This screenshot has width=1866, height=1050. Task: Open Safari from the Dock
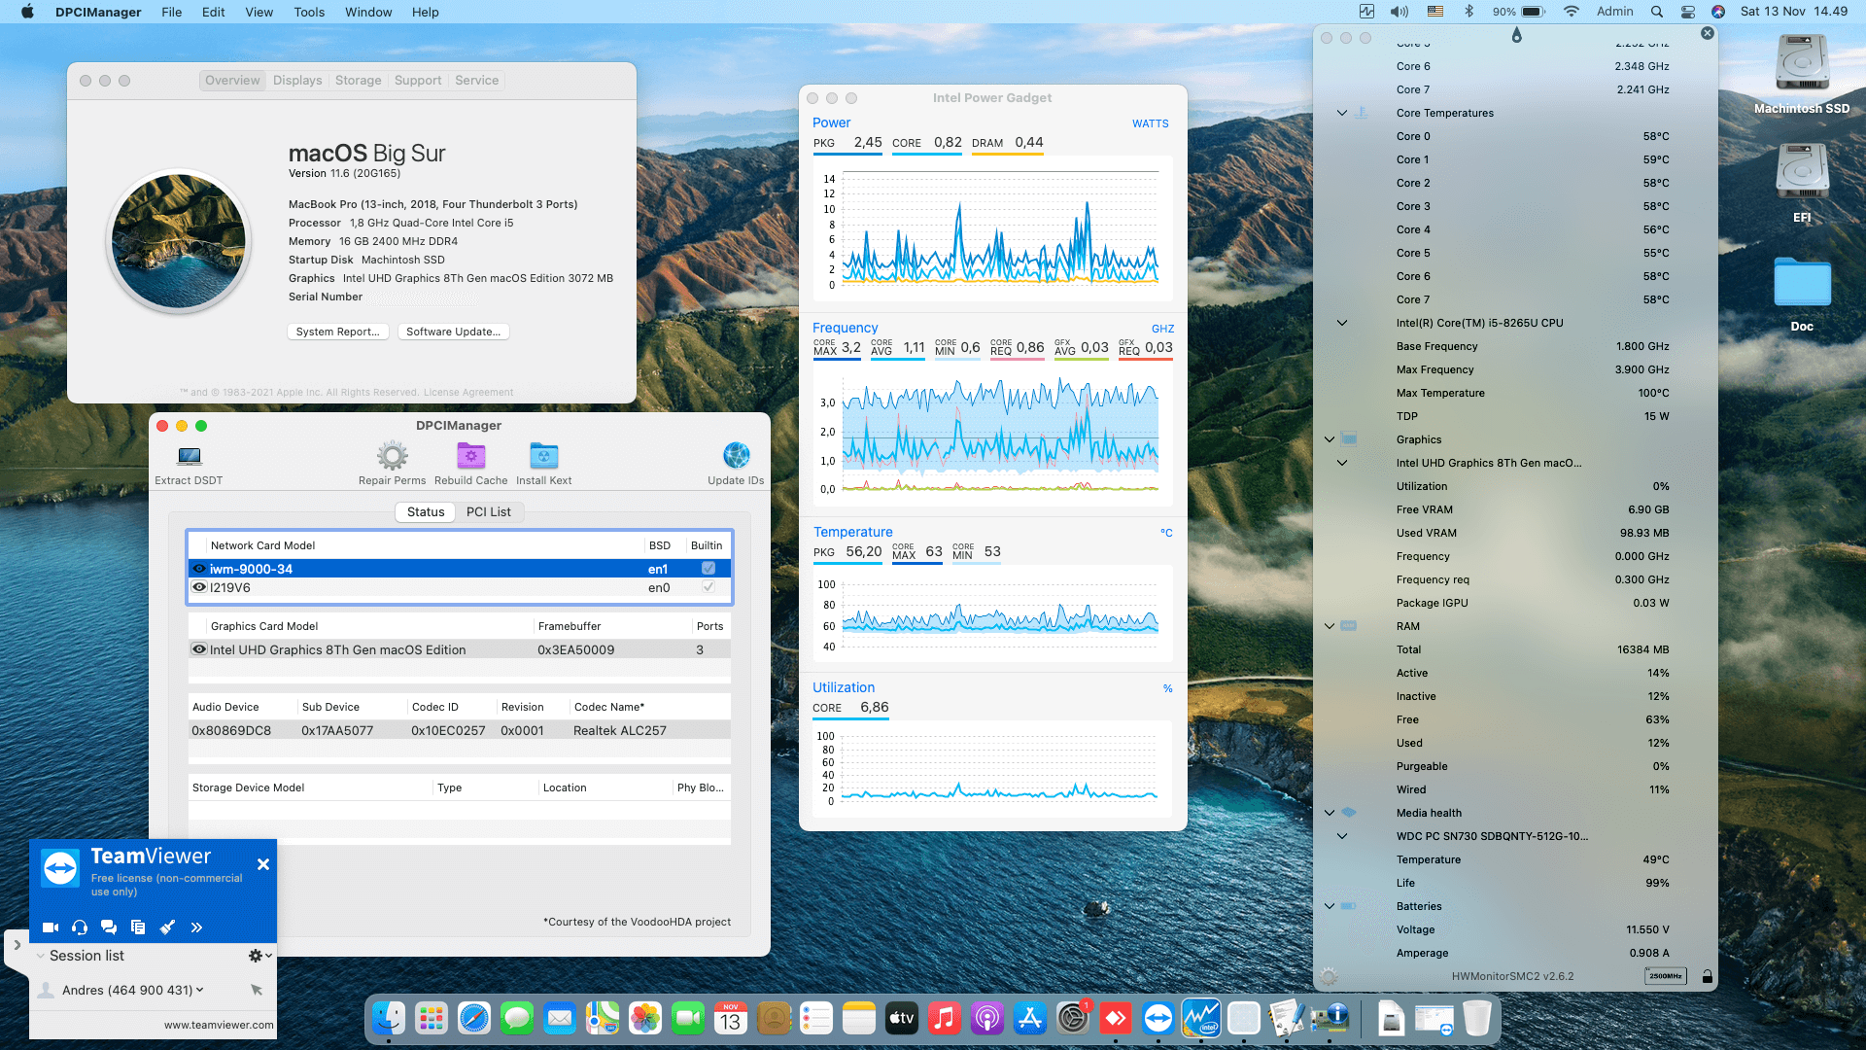[474, 1018]
